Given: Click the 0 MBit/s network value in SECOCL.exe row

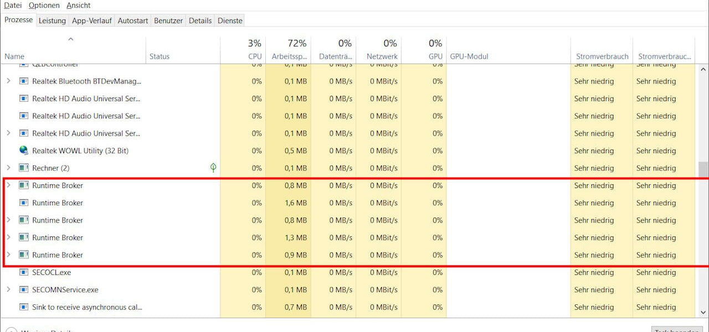Looking at the screenshot, I should coord(384,272).
